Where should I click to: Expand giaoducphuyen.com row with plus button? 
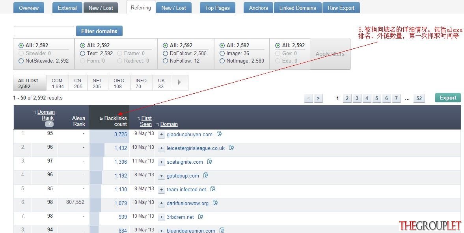[x=161, y=135]
